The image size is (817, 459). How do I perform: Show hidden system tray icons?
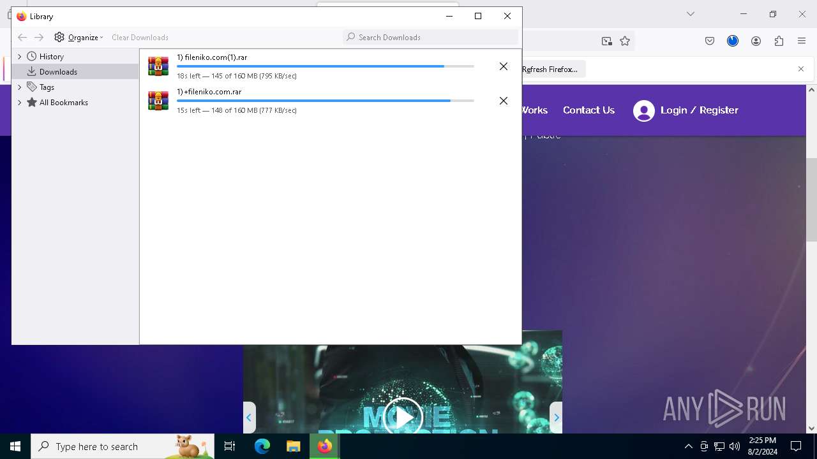pos(688,446)
